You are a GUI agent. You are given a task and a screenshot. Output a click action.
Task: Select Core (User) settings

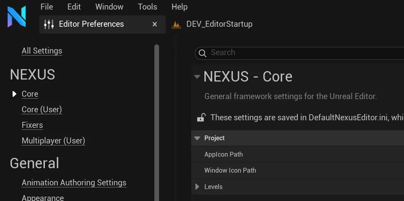coord(42,109)
